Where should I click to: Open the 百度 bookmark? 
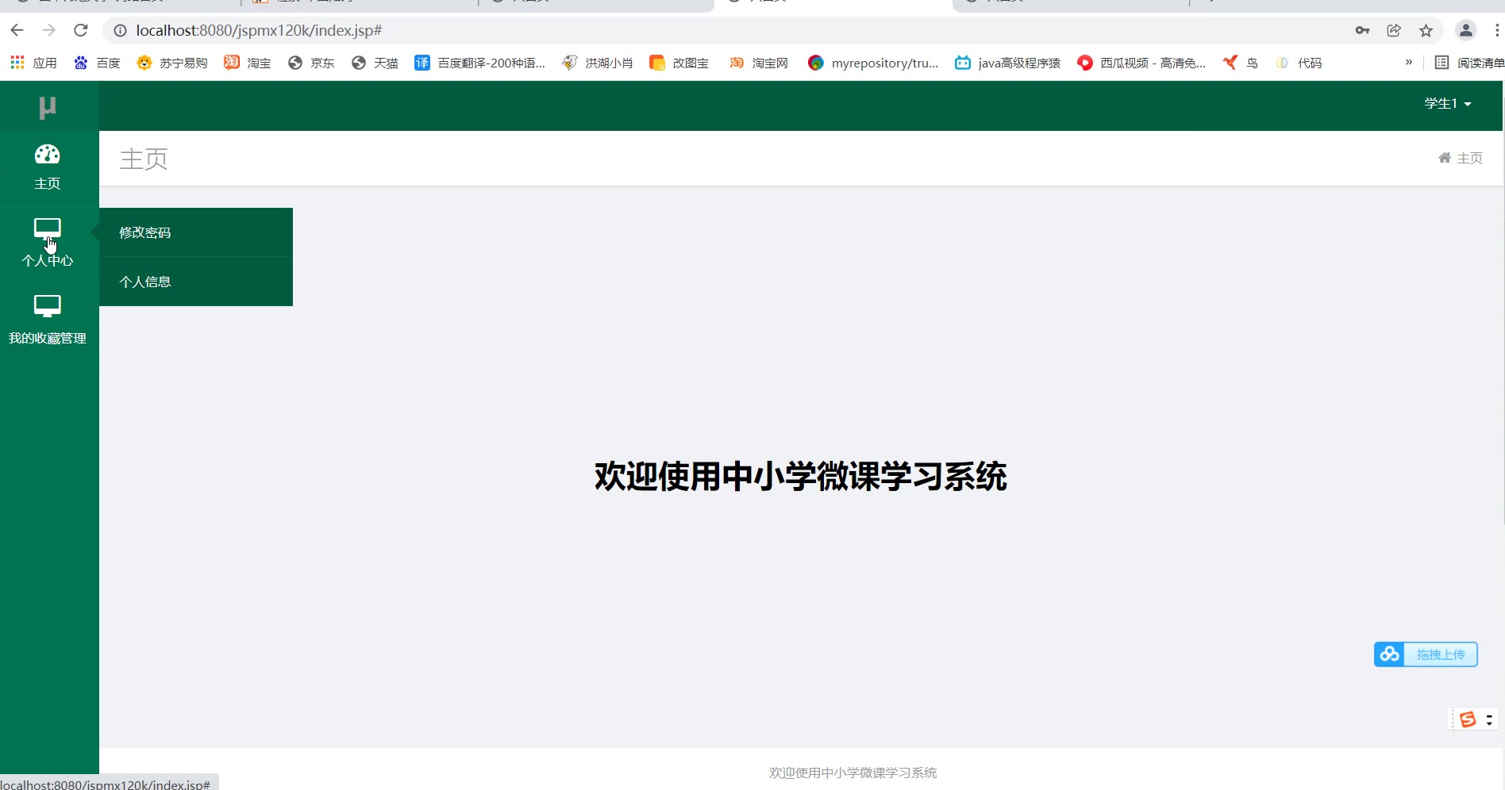coord(97,63)
